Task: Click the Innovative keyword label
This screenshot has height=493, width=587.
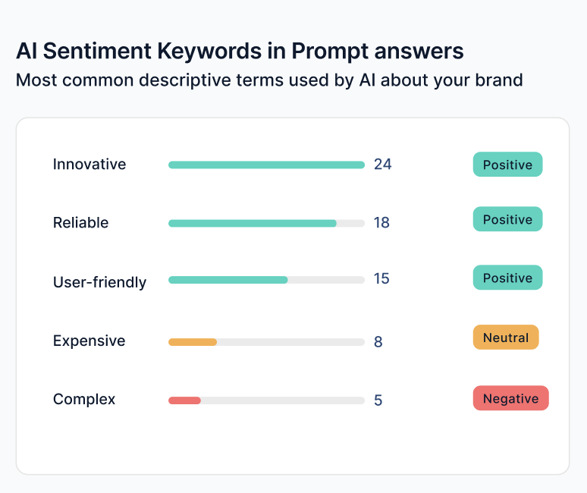Action: 89,165
